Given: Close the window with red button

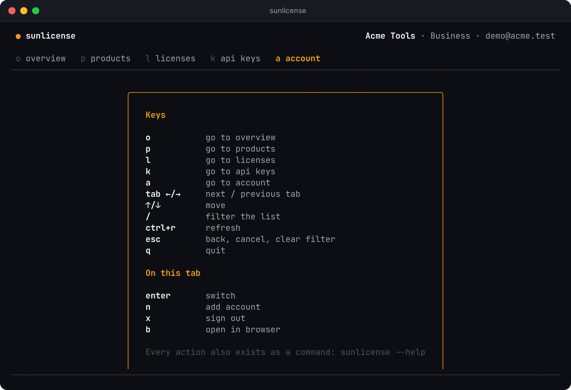Looking at the screenshot, I should [x=12, y=11].
